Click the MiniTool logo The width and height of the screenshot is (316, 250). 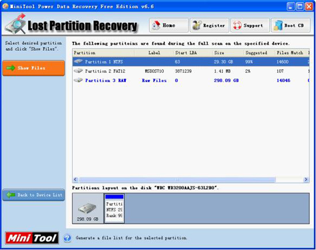coord(32,238)
